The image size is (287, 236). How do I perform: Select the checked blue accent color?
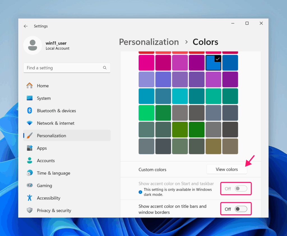click(x=213, y=63)
